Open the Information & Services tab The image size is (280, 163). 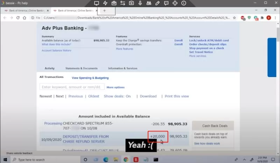coord(123,68)
